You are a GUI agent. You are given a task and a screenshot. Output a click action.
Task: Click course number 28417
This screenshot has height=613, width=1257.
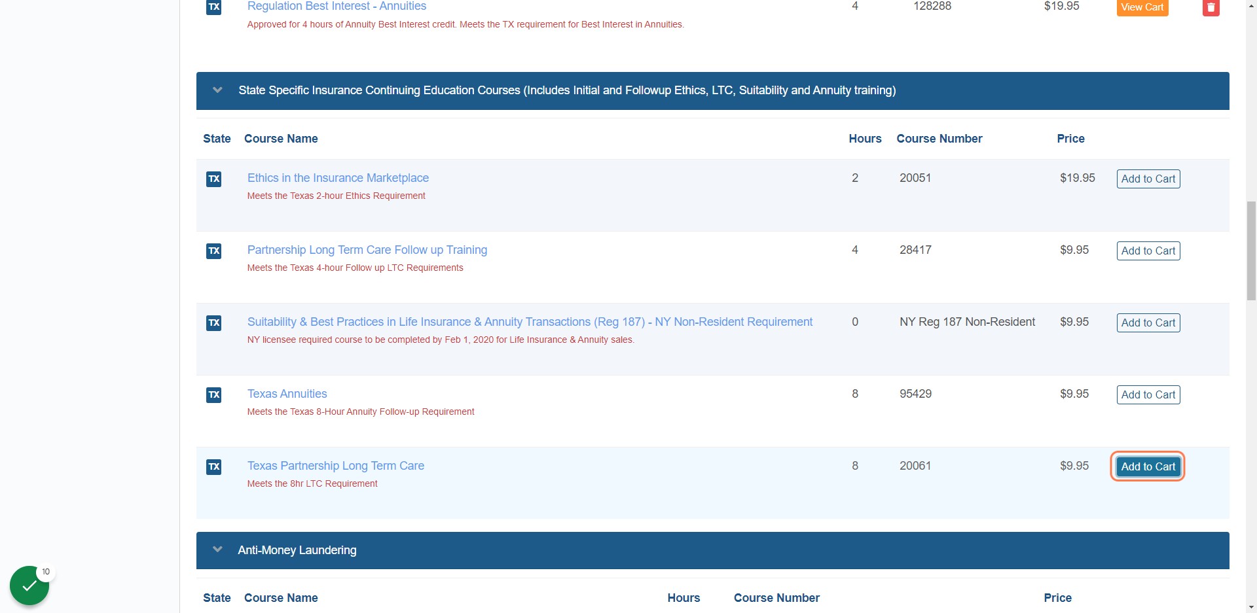click(x=915, y=250)
